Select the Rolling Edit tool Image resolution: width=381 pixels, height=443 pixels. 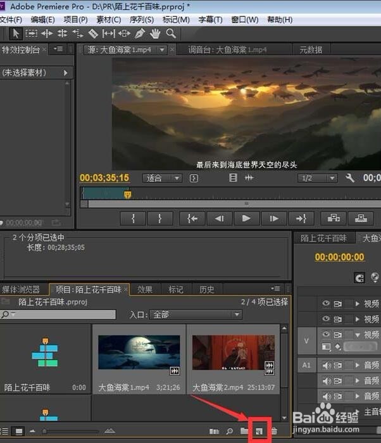[62, 34]
